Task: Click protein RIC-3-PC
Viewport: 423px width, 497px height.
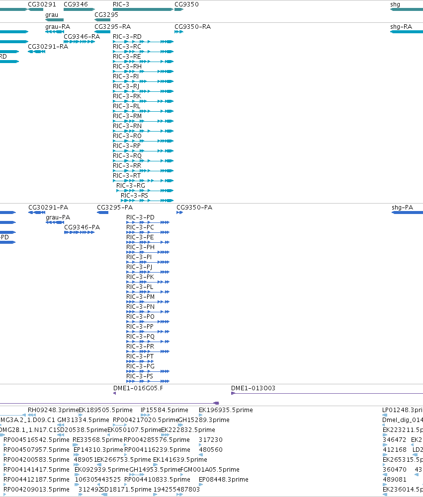Action: (x=148, y=232)
